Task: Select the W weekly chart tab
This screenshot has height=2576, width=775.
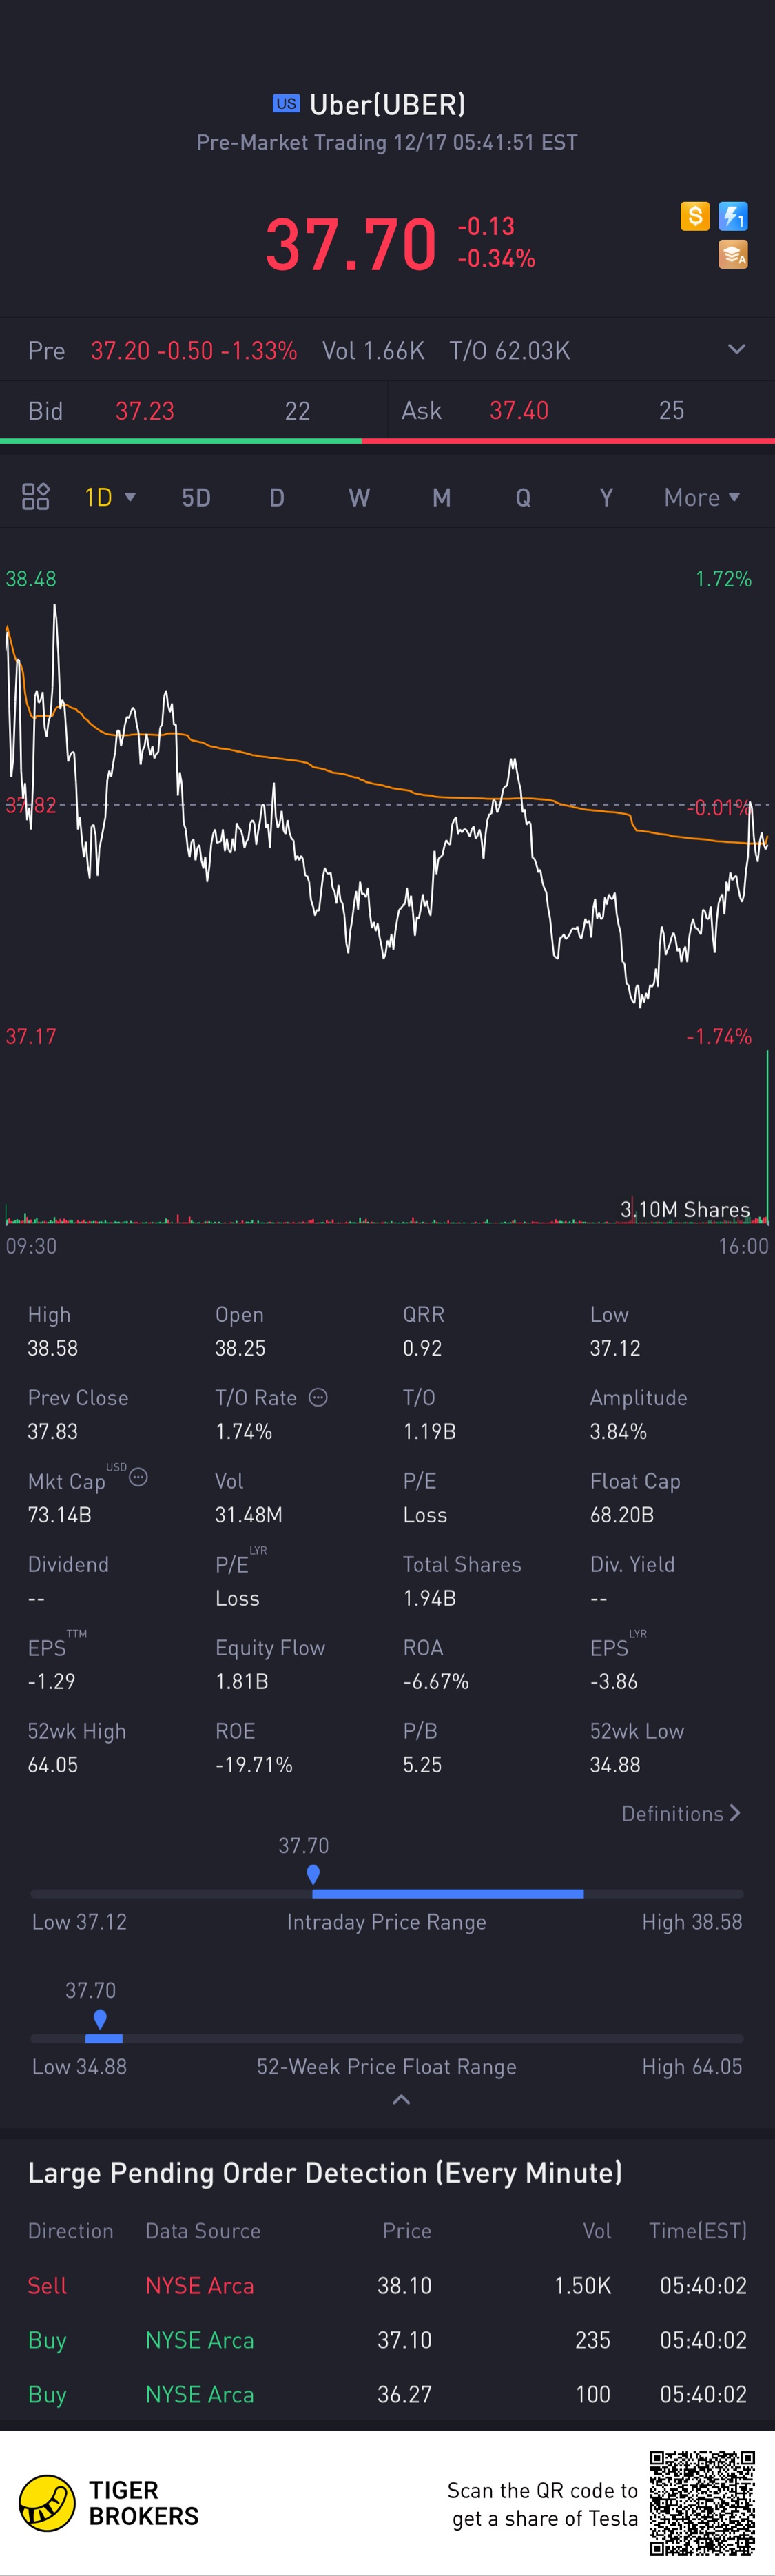Action: tap(359, 497)
